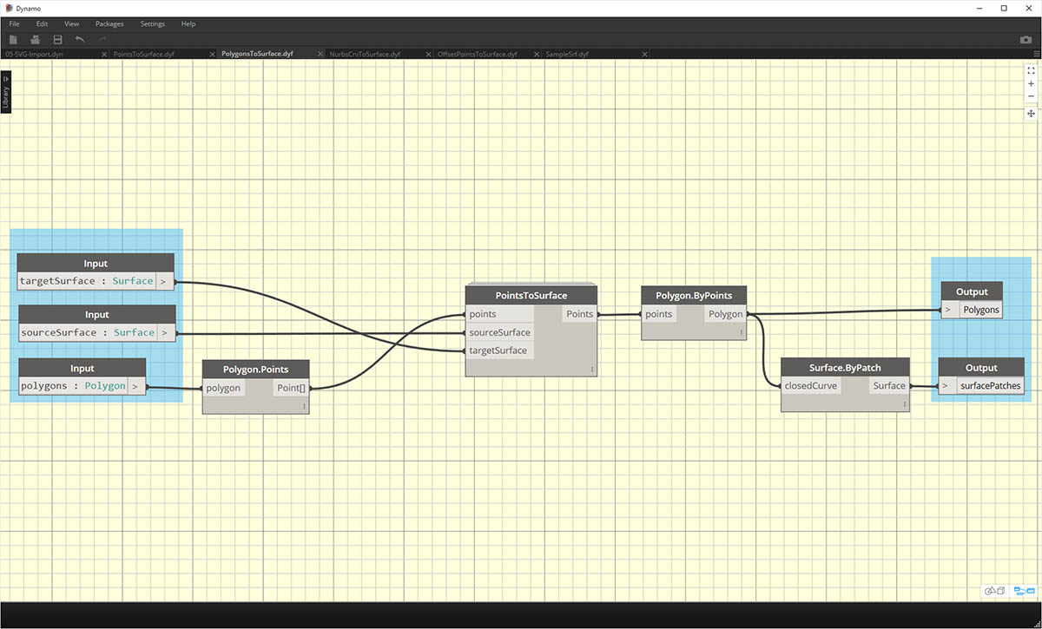Click the lacing indicator on the PointsToSurface node
The height and width of the screenshot is (629, 1042).
[592, 370]
